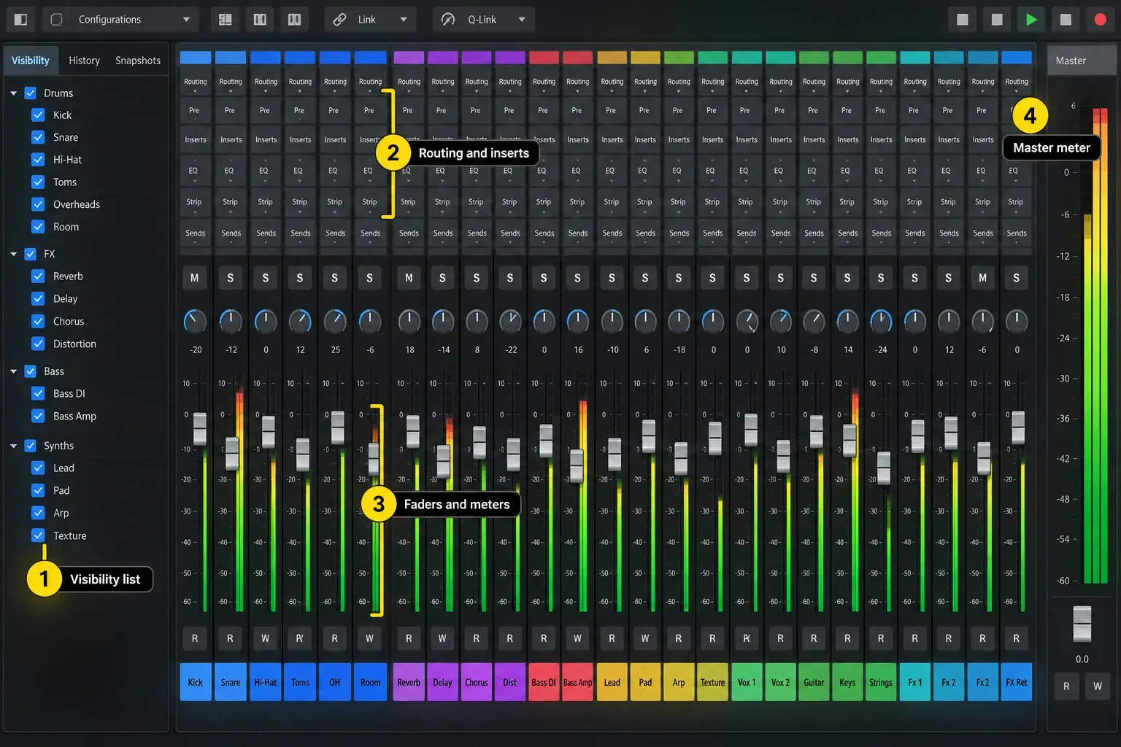Mute the Kick channel with its M icon
This screenshot has height=747, width=1121.
(x=195, y=278)
